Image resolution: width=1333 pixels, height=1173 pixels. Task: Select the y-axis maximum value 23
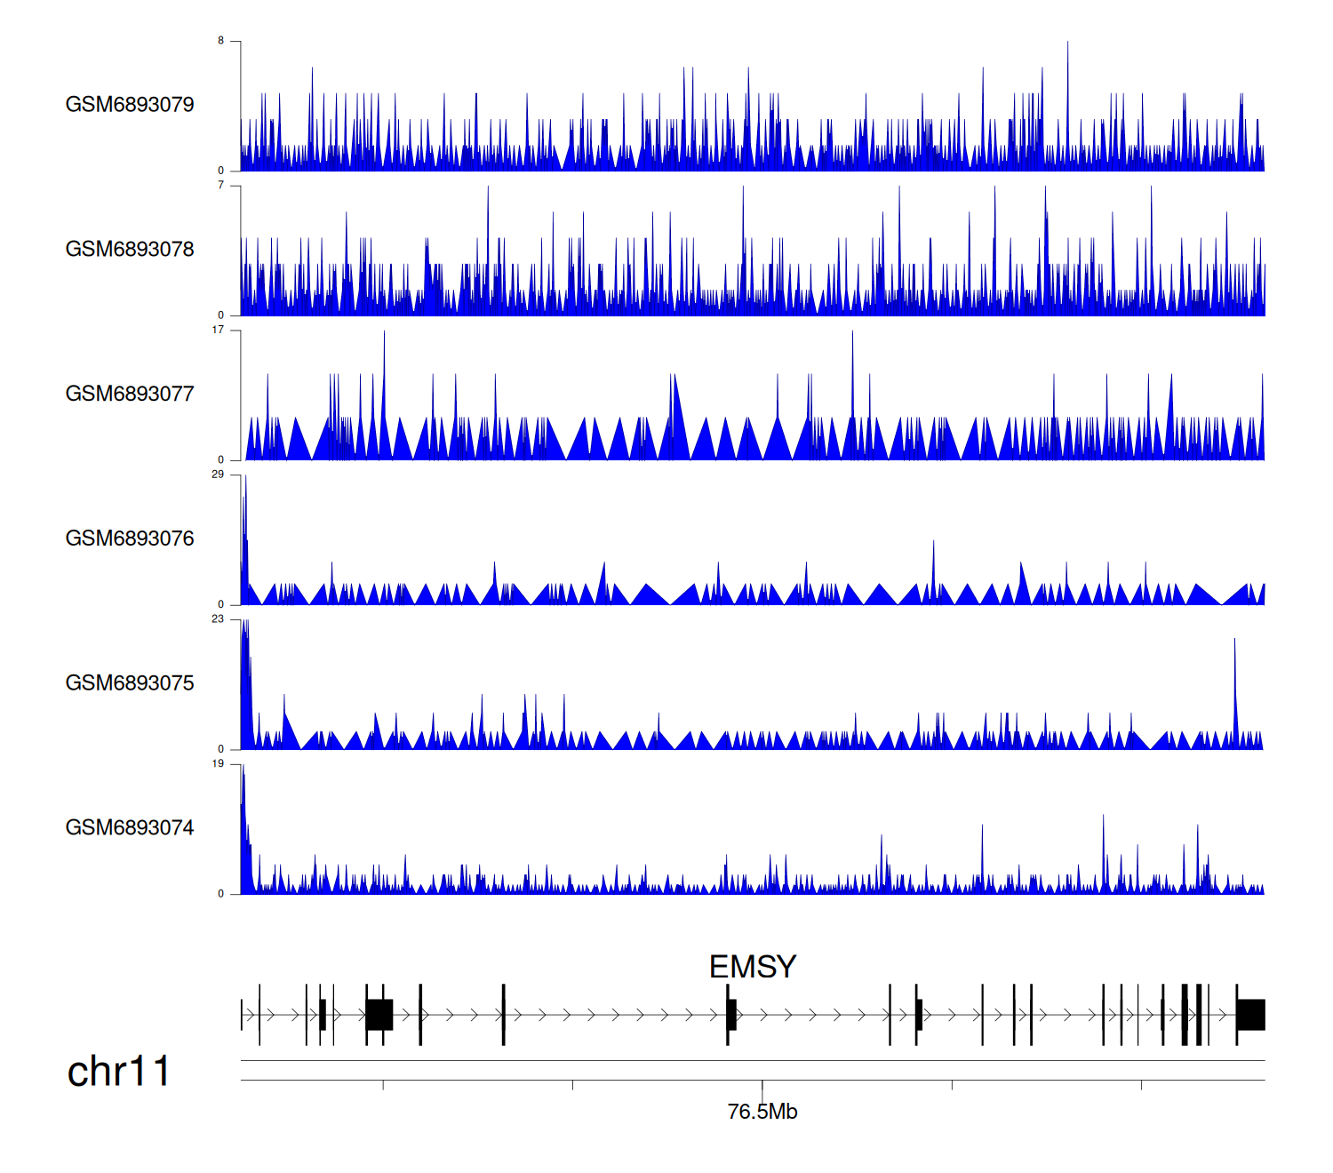pos(219,619)
